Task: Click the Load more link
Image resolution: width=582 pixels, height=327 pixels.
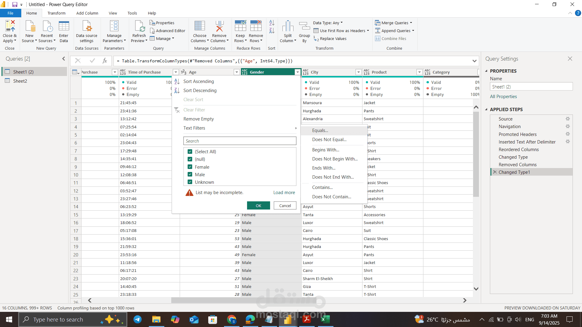Action: [284, 193]
